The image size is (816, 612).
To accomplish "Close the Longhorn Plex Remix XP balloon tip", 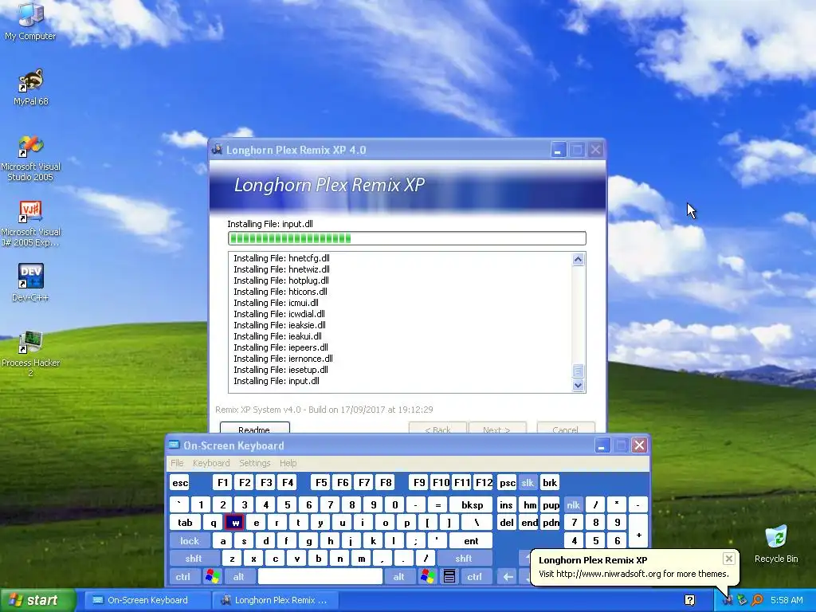I will (x=728, y=559).
